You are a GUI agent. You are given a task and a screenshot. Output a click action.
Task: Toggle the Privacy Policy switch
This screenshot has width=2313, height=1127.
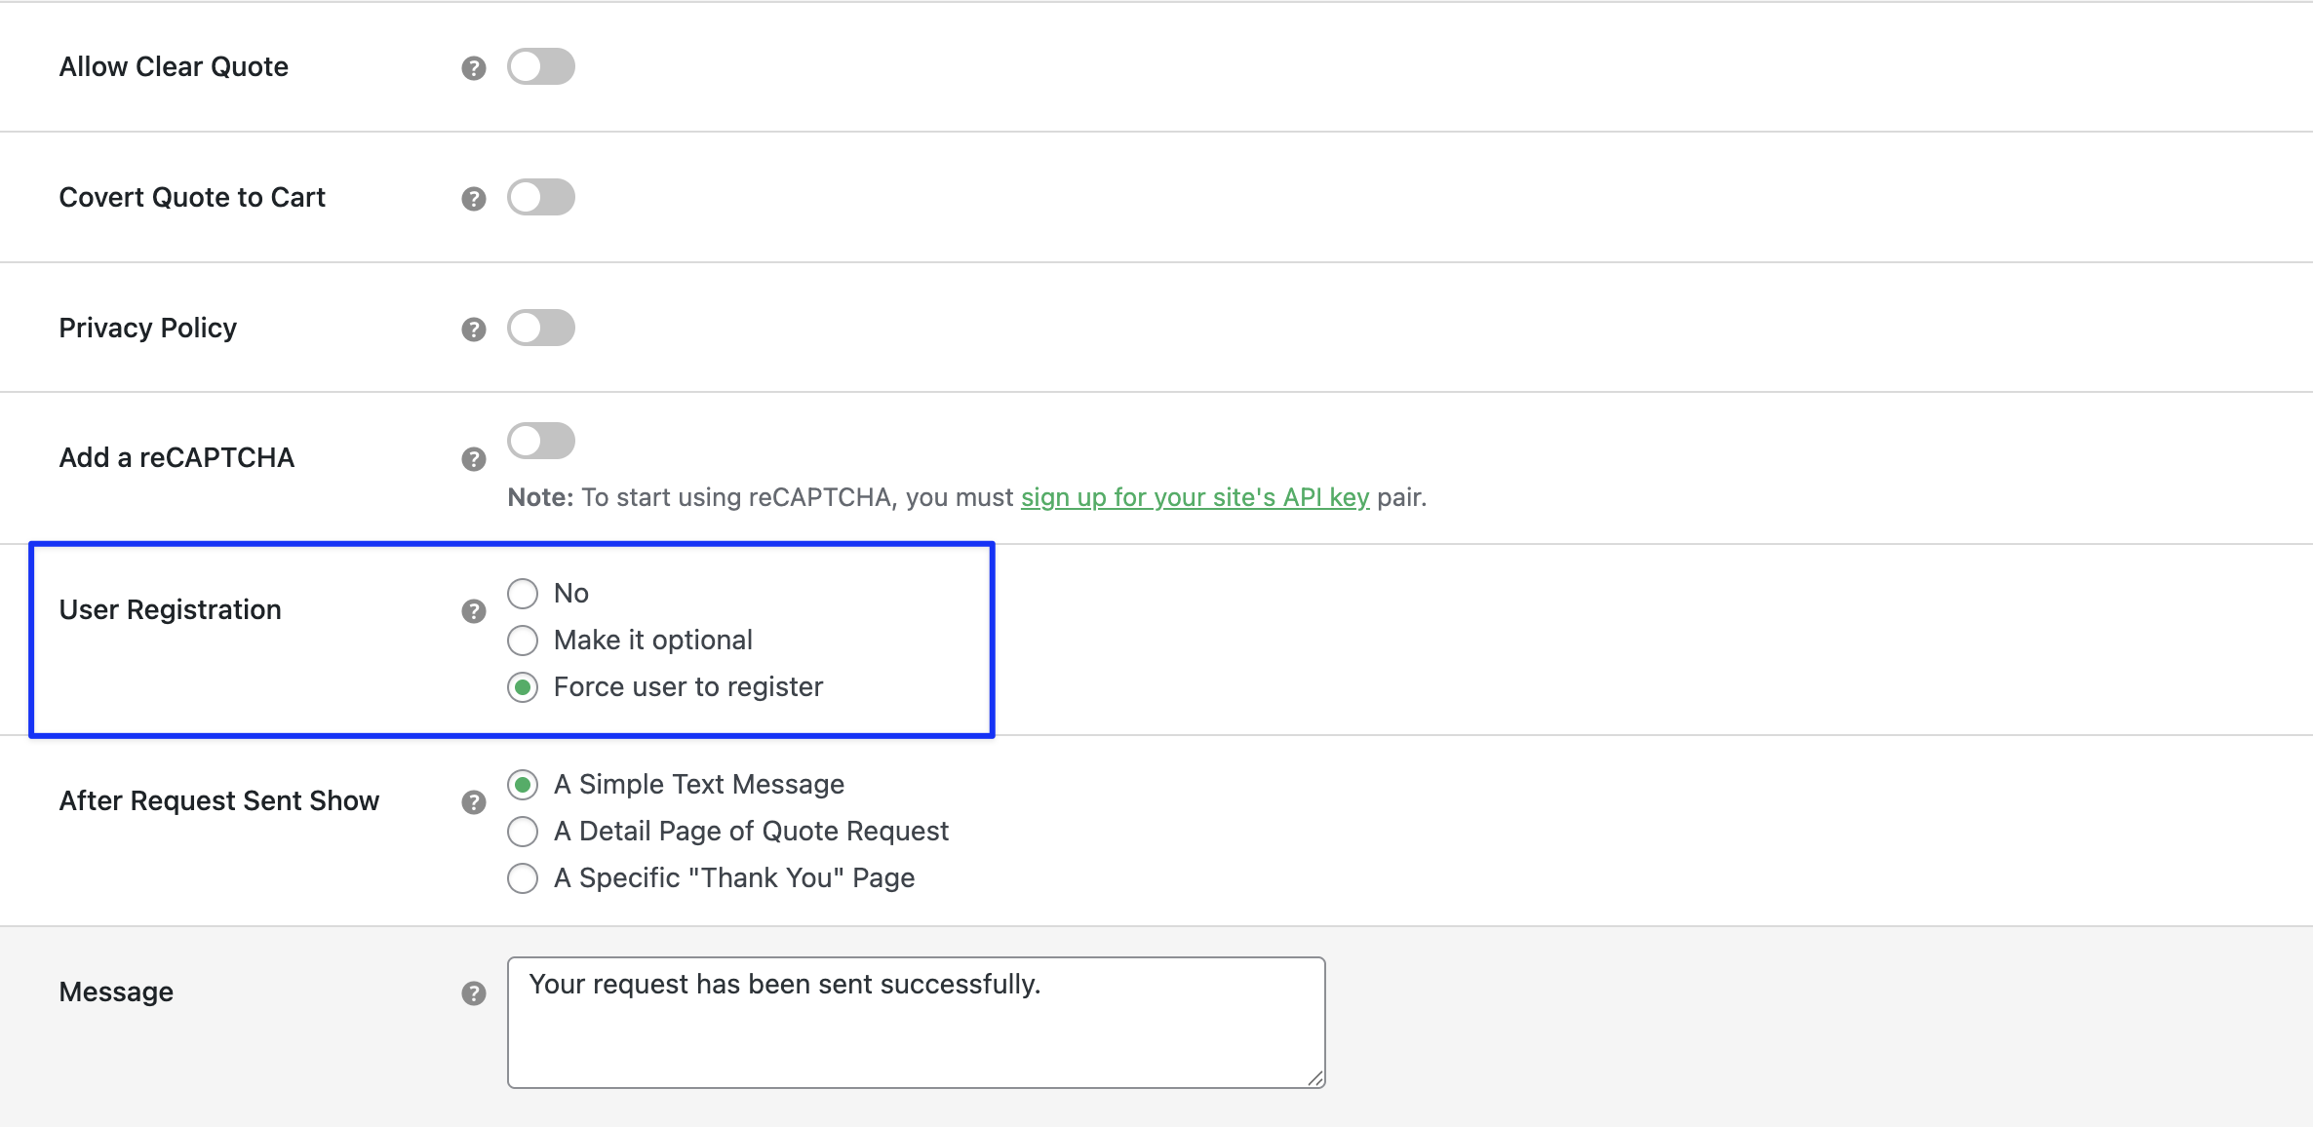pos(541,328)
